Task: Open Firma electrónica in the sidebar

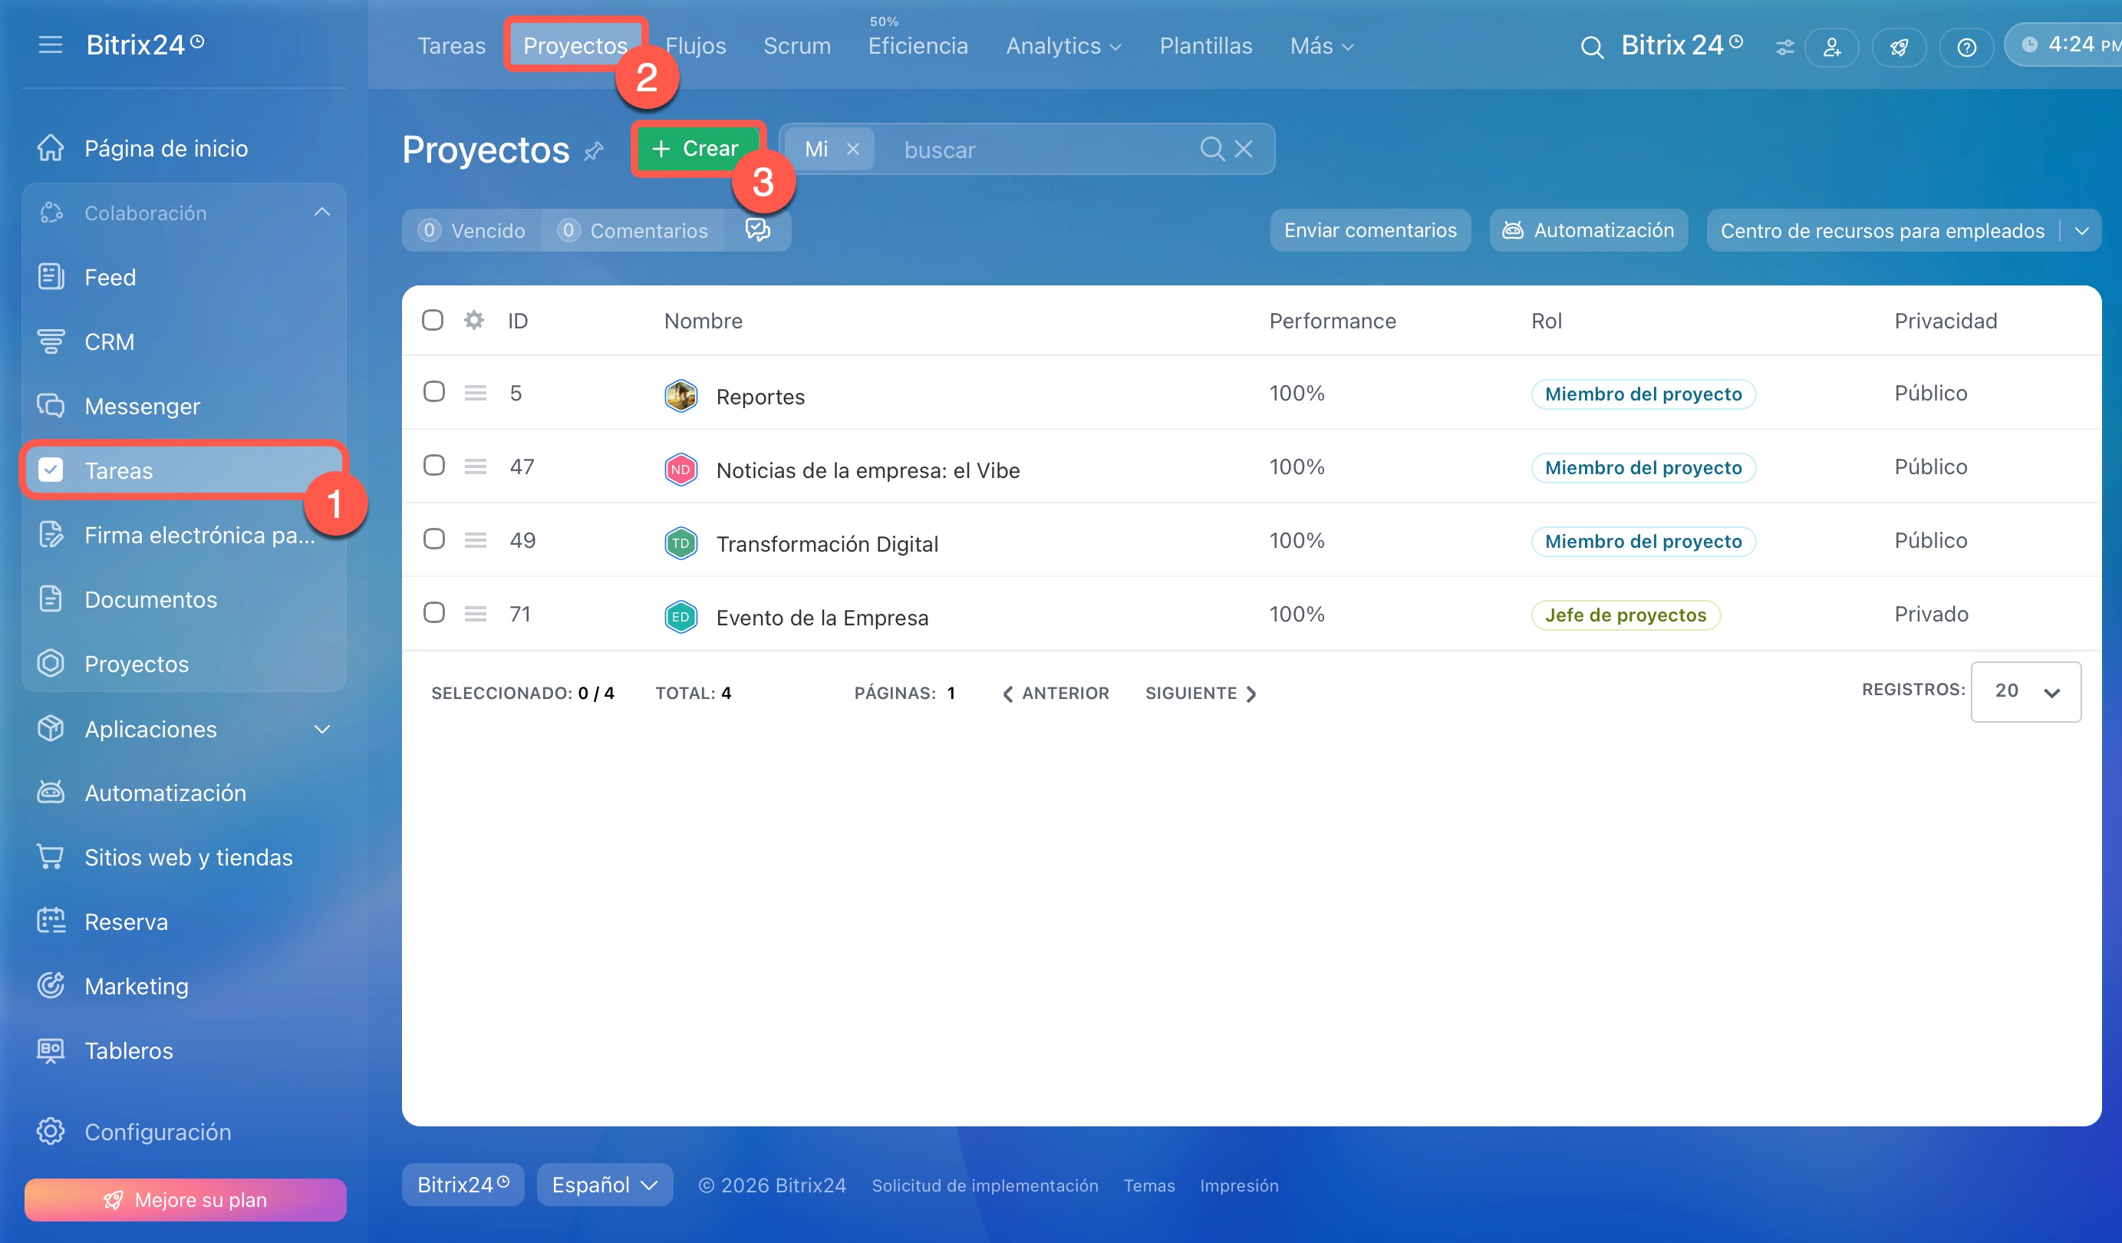Action: coord(183,535)
